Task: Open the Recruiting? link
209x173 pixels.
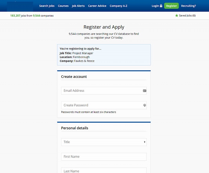Action: tap(188, 6)
